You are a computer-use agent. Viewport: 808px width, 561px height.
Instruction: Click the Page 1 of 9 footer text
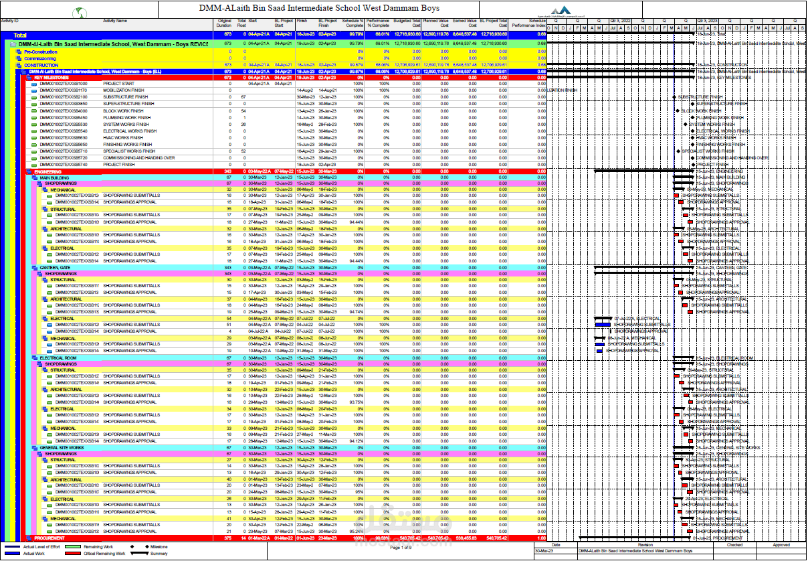click(x=401, y=548)
